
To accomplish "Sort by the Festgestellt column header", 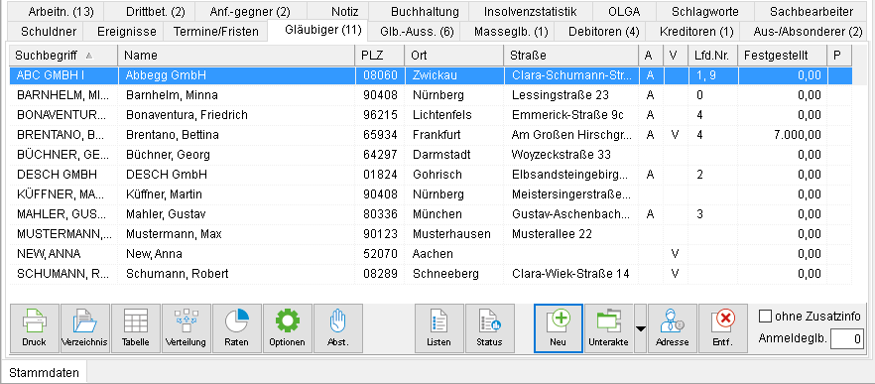I will (x=783, y=56).
